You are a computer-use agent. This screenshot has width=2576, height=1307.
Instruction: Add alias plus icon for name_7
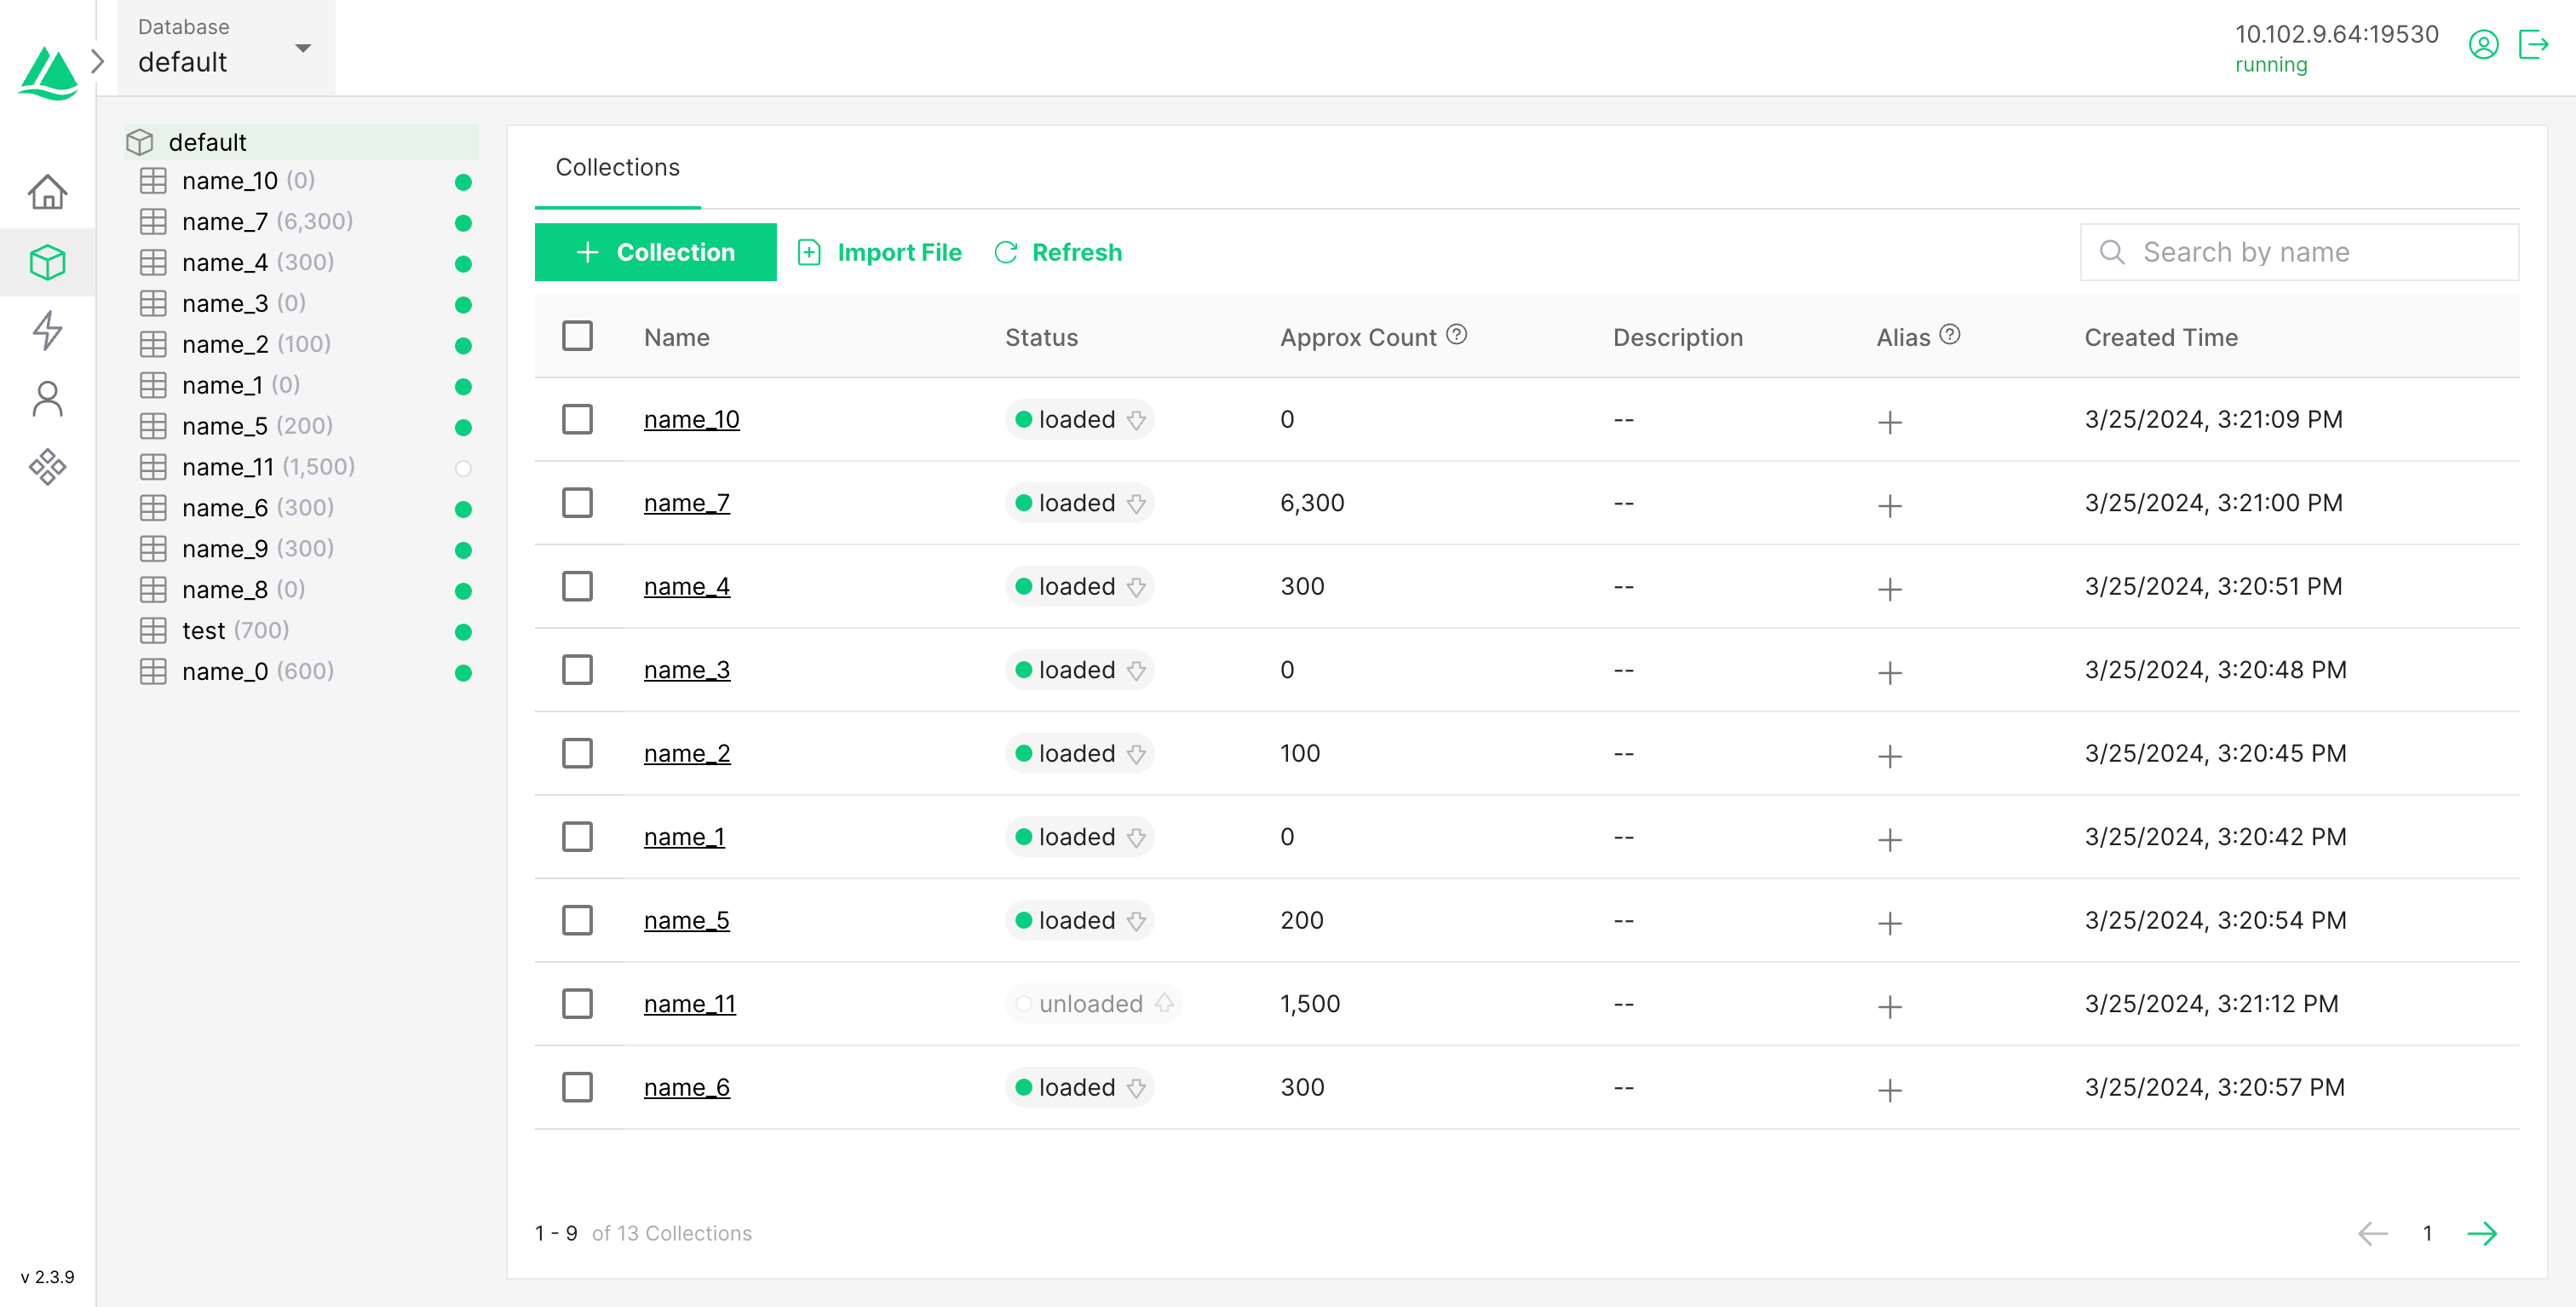point(1889,505)
